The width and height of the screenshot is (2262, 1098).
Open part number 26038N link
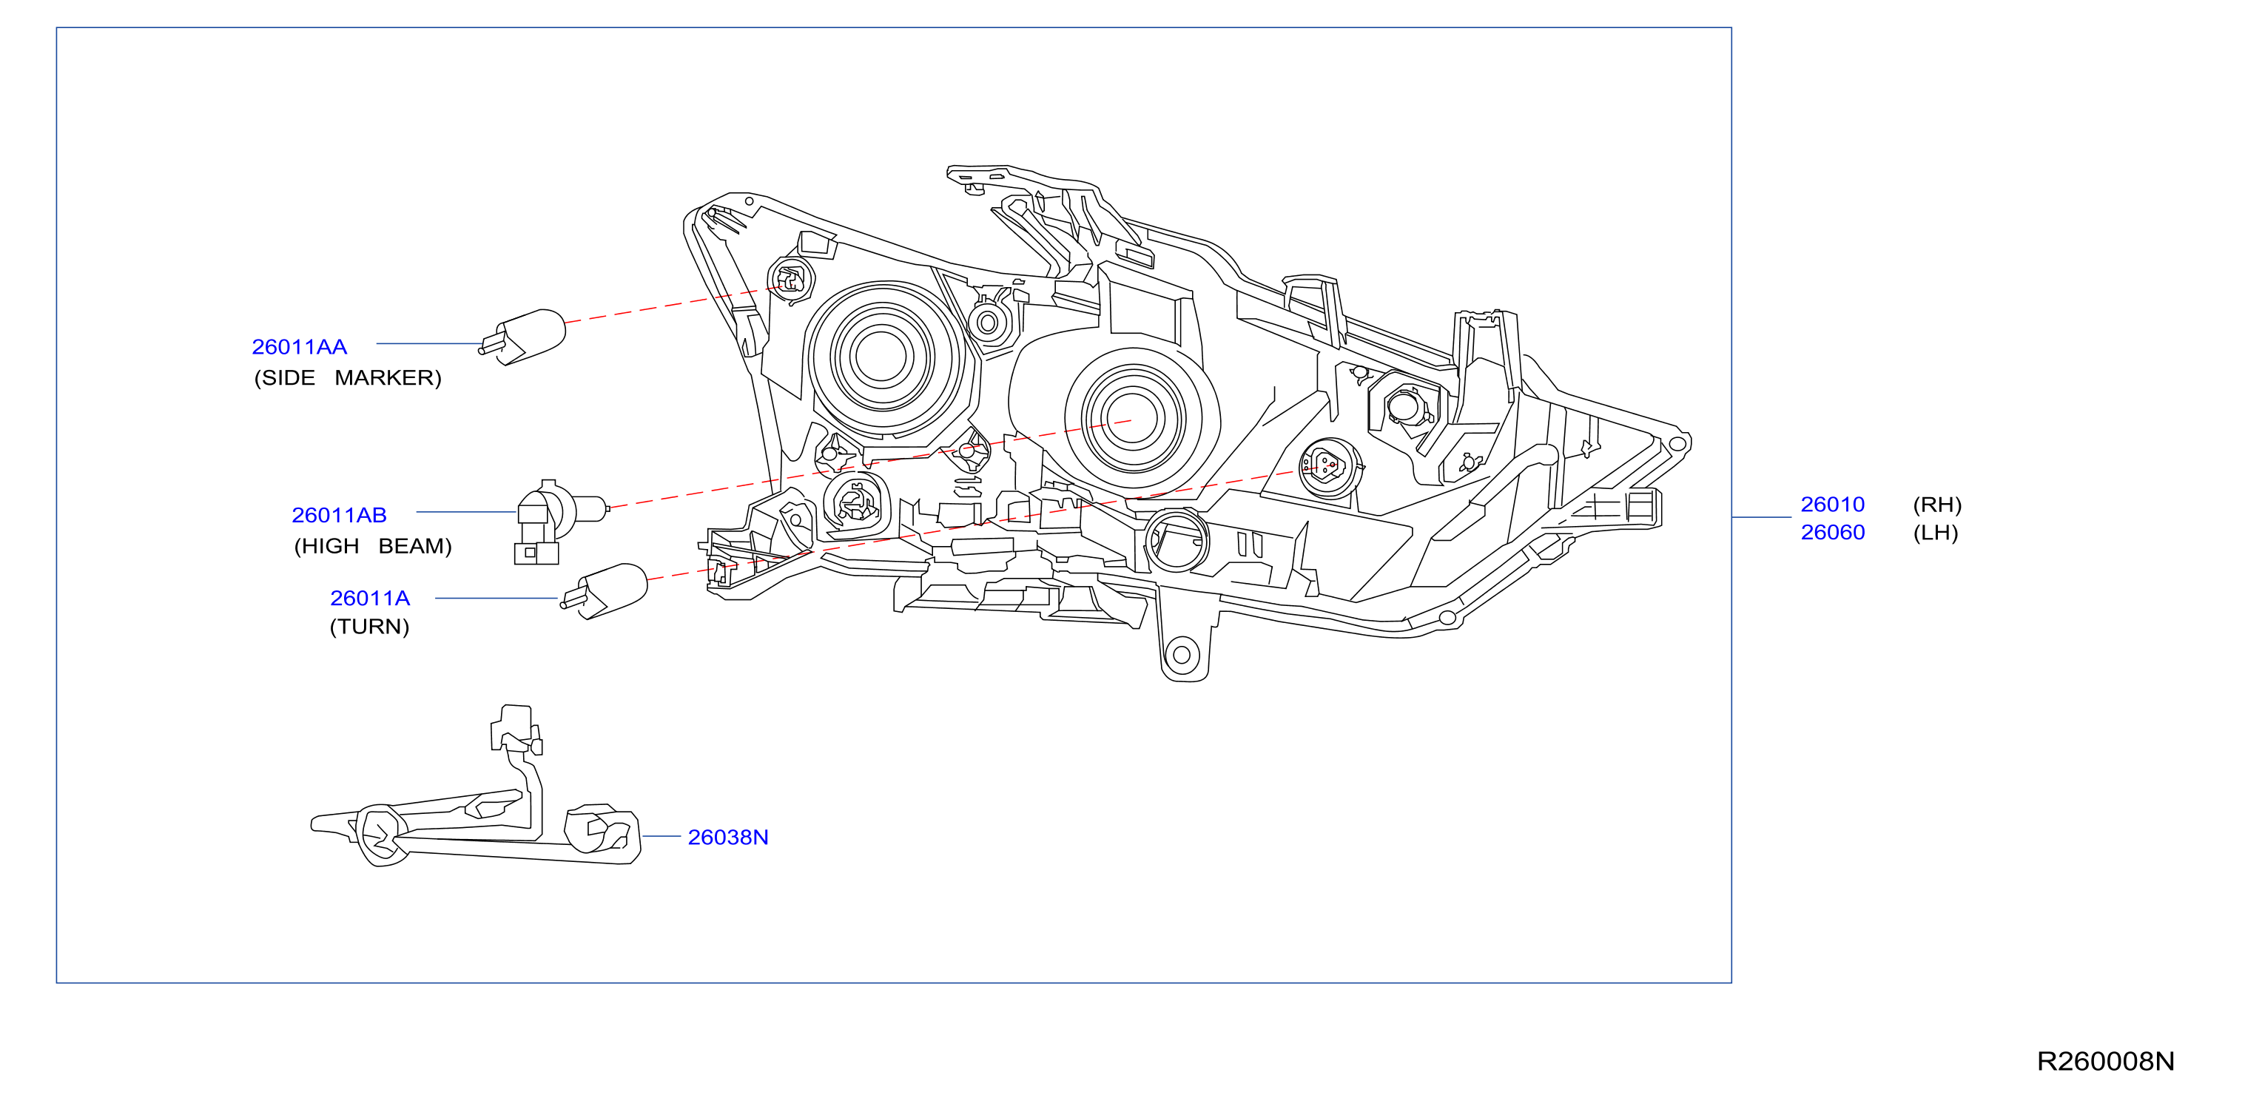tap(728, 838)
